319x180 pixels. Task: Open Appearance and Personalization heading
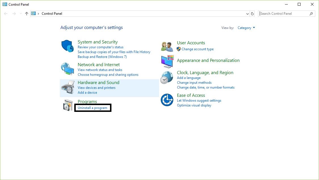tap(208, 60)
